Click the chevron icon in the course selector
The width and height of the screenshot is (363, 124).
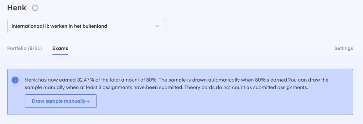click(158, 26)
